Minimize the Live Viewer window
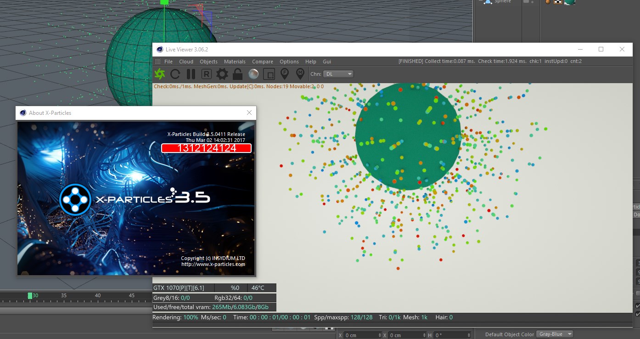 (x=580, y=49)
